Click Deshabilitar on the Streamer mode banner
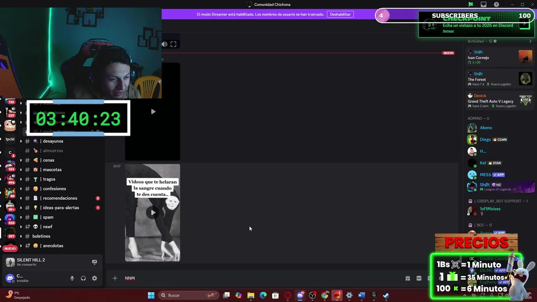This screenshot has width=537, height=302. pos(340,14)
